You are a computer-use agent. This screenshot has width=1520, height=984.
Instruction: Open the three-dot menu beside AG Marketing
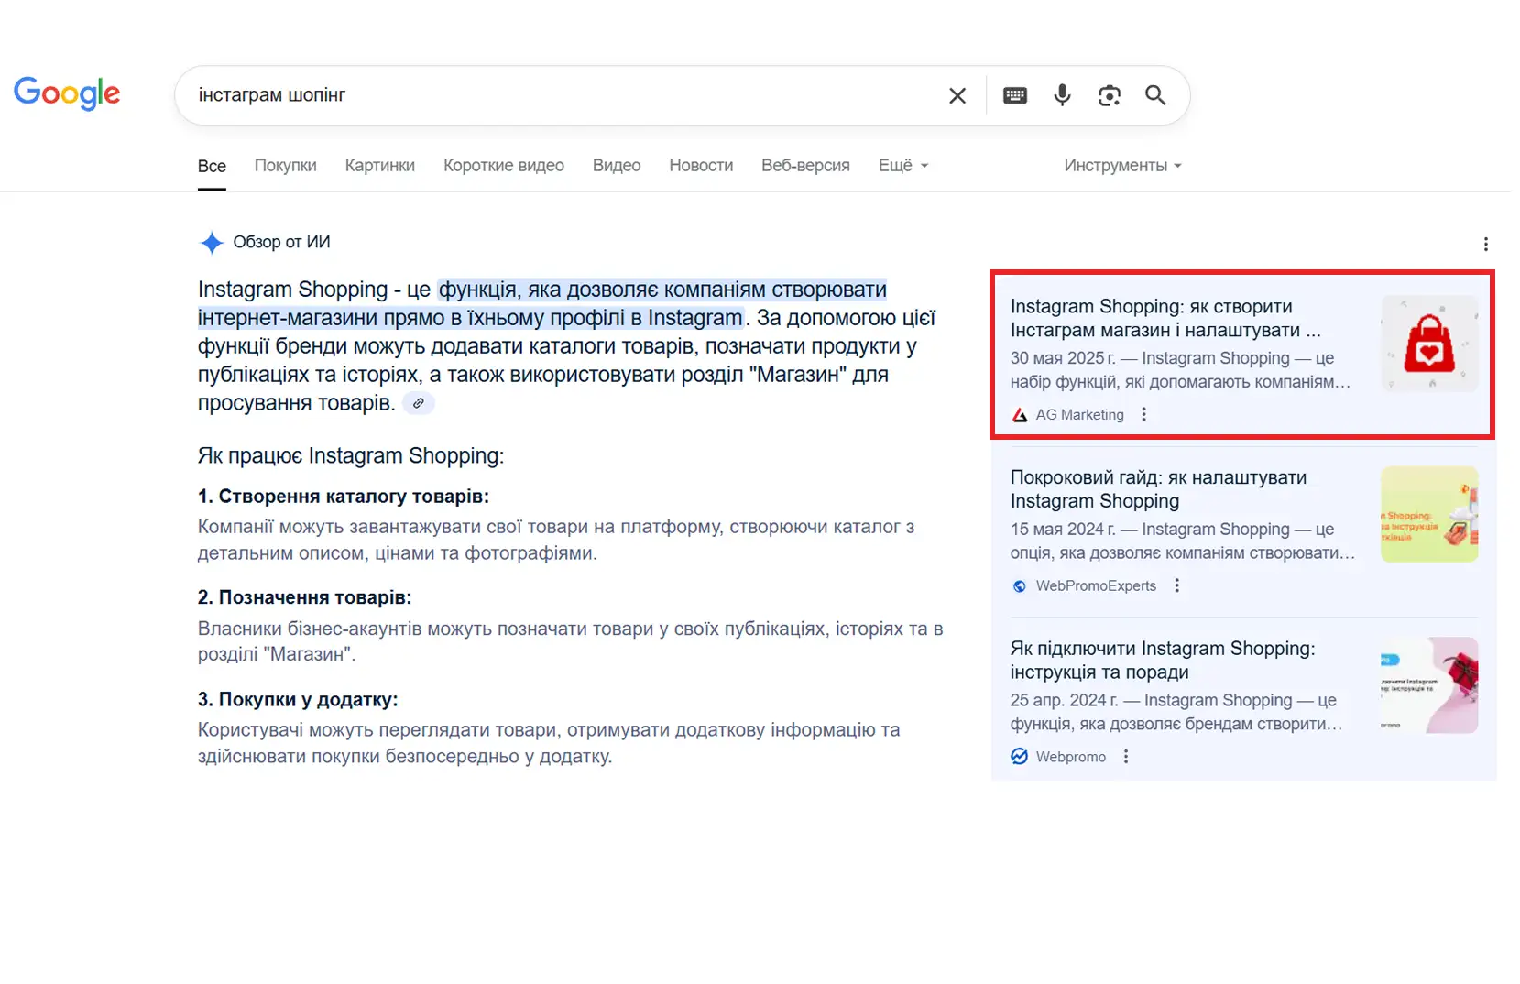(x=1143, y=415)
